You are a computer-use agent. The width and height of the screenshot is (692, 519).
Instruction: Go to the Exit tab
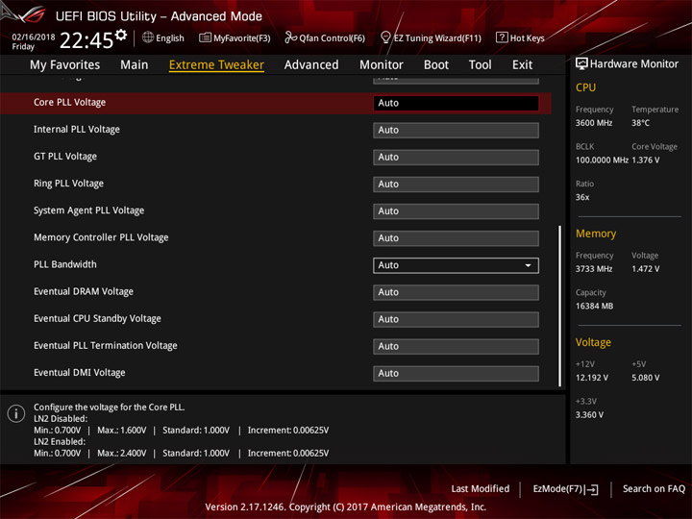click(522, 65)
